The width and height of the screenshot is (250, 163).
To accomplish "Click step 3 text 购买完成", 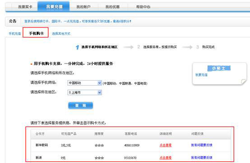I will [208, 47].
